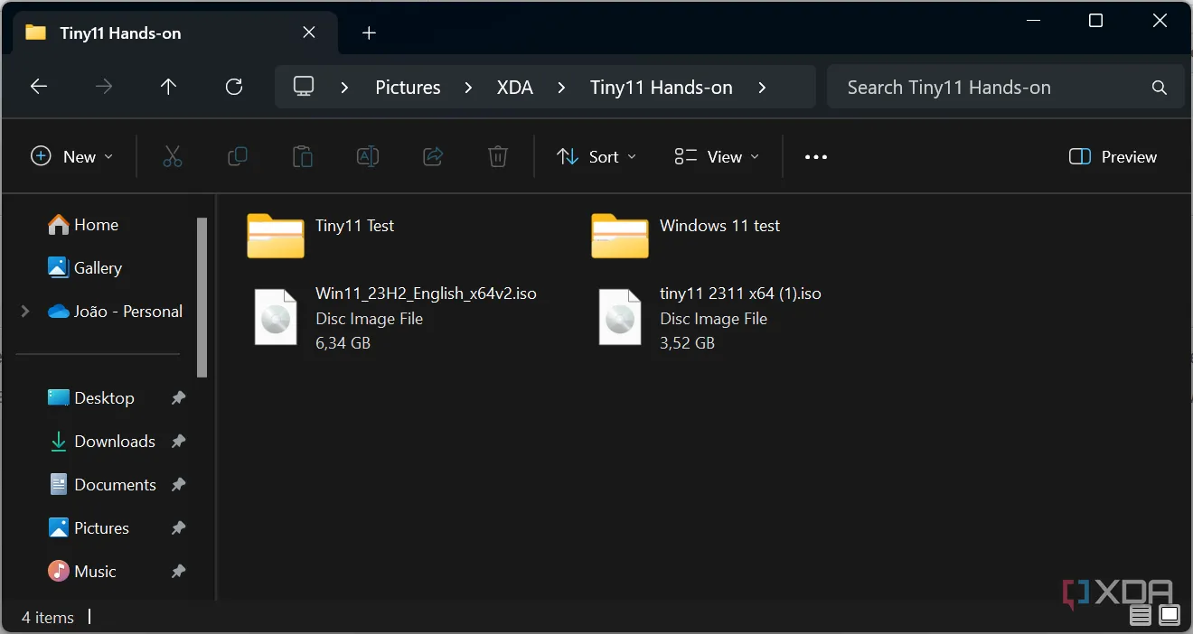The width and height of the screenshot is (1193, 634).
Task: Open João - Personal in navigation pane
Action: click(115, 312)
